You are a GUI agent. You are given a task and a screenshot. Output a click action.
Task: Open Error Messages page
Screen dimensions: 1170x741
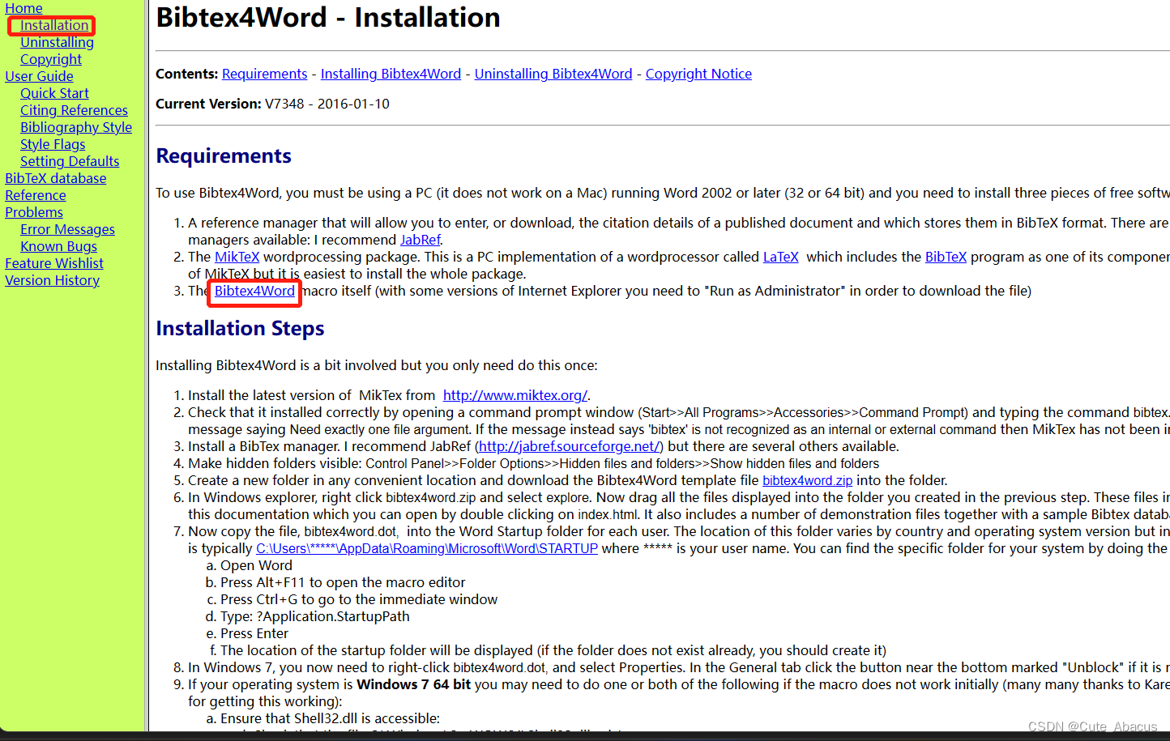[x=67, y=229]
